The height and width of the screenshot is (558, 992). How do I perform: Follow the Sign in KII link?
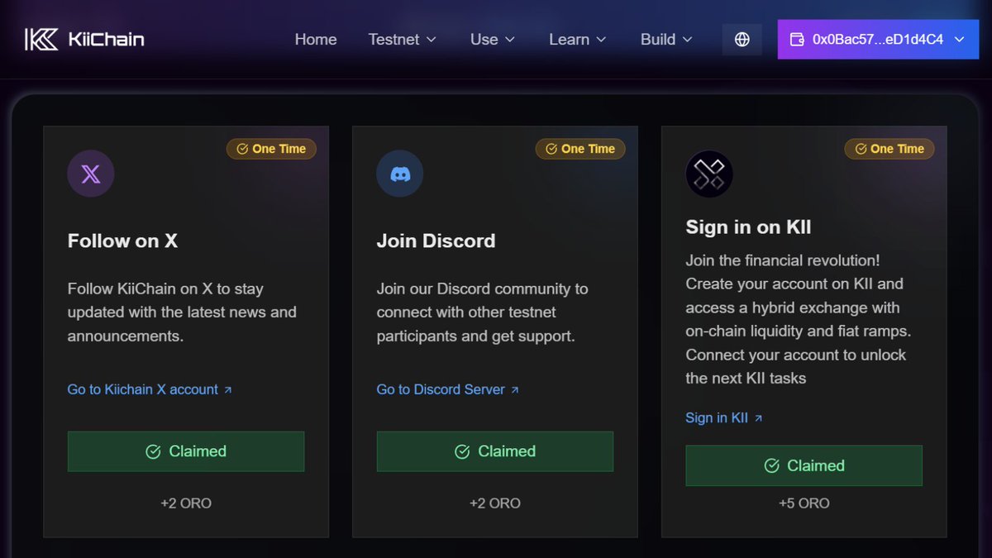[x=724, y=417]
